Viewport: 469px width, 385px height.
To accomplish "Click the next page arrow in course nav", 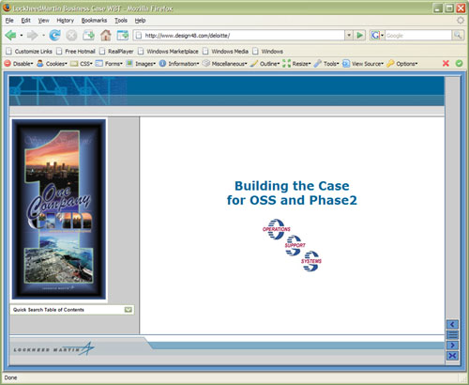I will coord(452,346).
